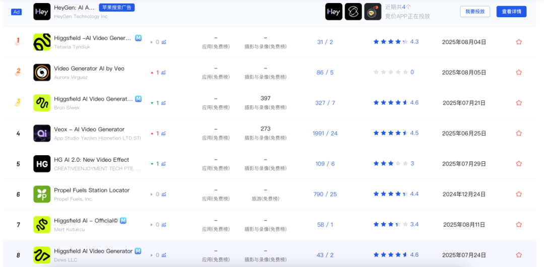Click the 86 / 5 keyword count
This screenshot has height=267, width=544.
coord(325,73)
